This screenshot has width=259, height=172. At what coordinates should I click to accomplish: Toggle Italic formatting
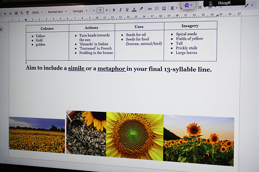click(x=121, y=10)
